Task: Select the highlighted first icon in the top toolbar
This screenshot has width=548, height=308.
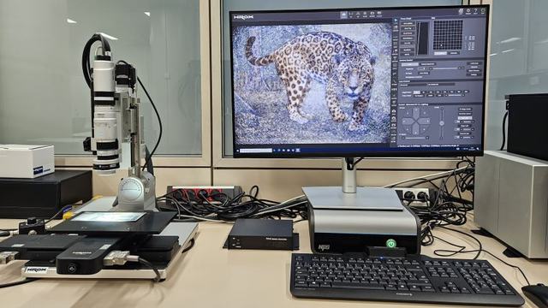Action: point(344,15)
